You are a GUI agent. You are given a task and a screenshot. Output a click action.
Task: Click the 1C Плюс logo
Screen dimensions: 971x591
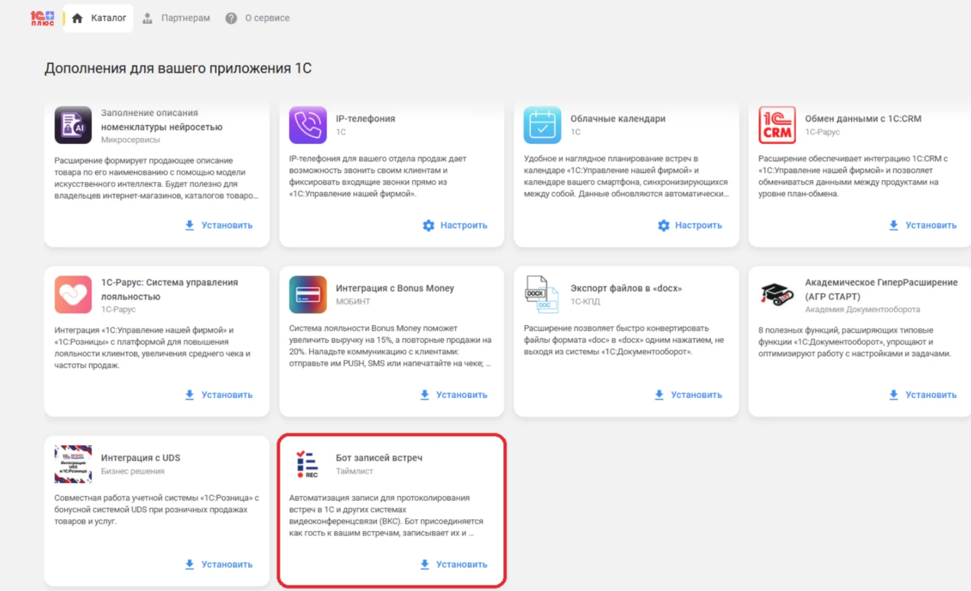[42, 18]
